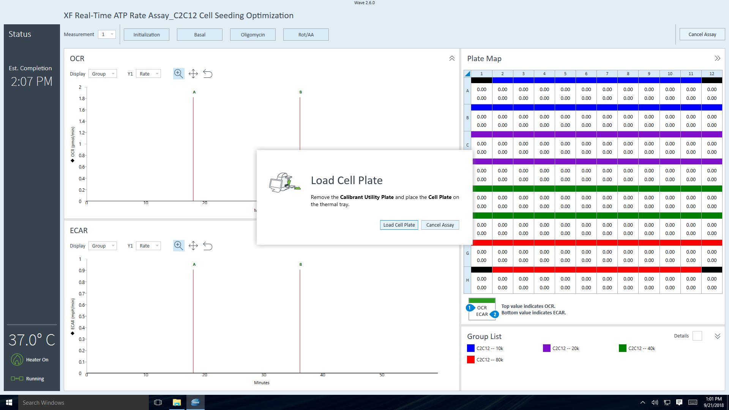Click the reset/undo icon on ECAR chart
This screenshot has height=410, width=729.
point(208,245)
